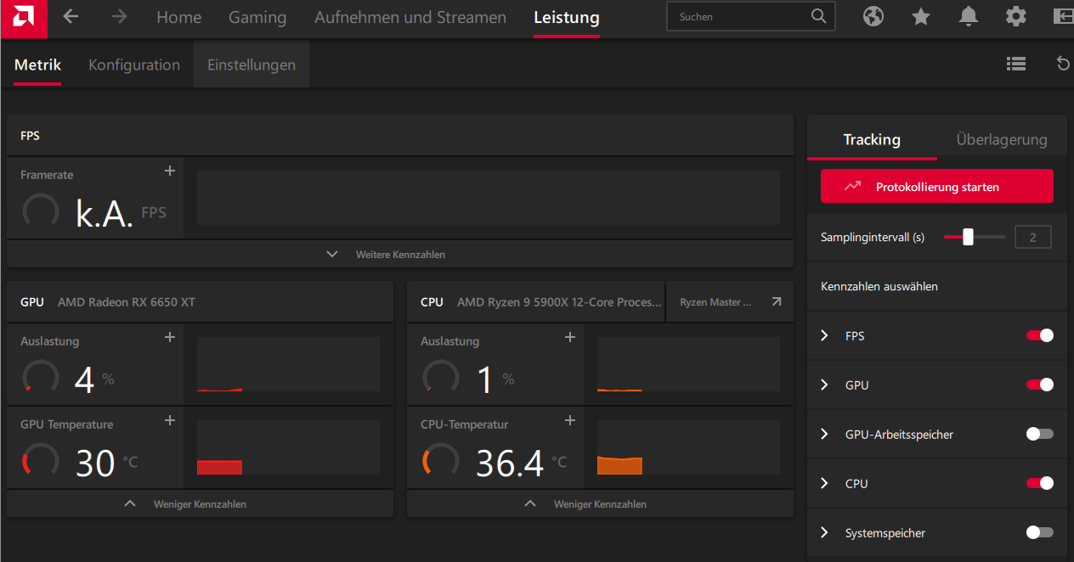
Task: Open Aufnehmen und Streamen tab
Action: tap(410, 18)
